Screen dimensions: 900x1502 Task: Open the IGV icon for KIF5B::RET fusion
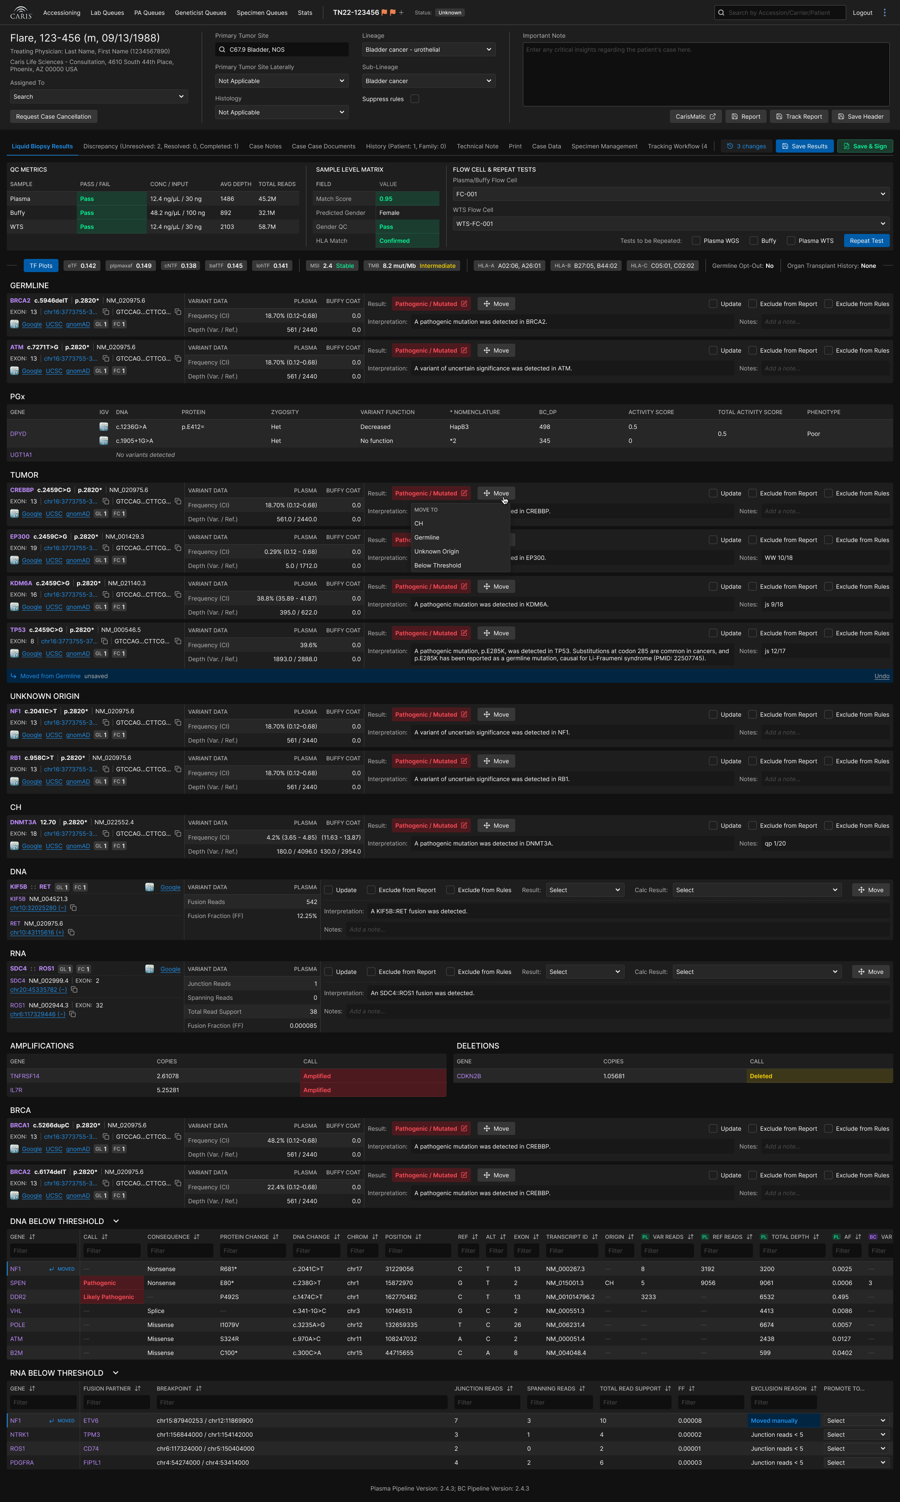pos(149,887)
